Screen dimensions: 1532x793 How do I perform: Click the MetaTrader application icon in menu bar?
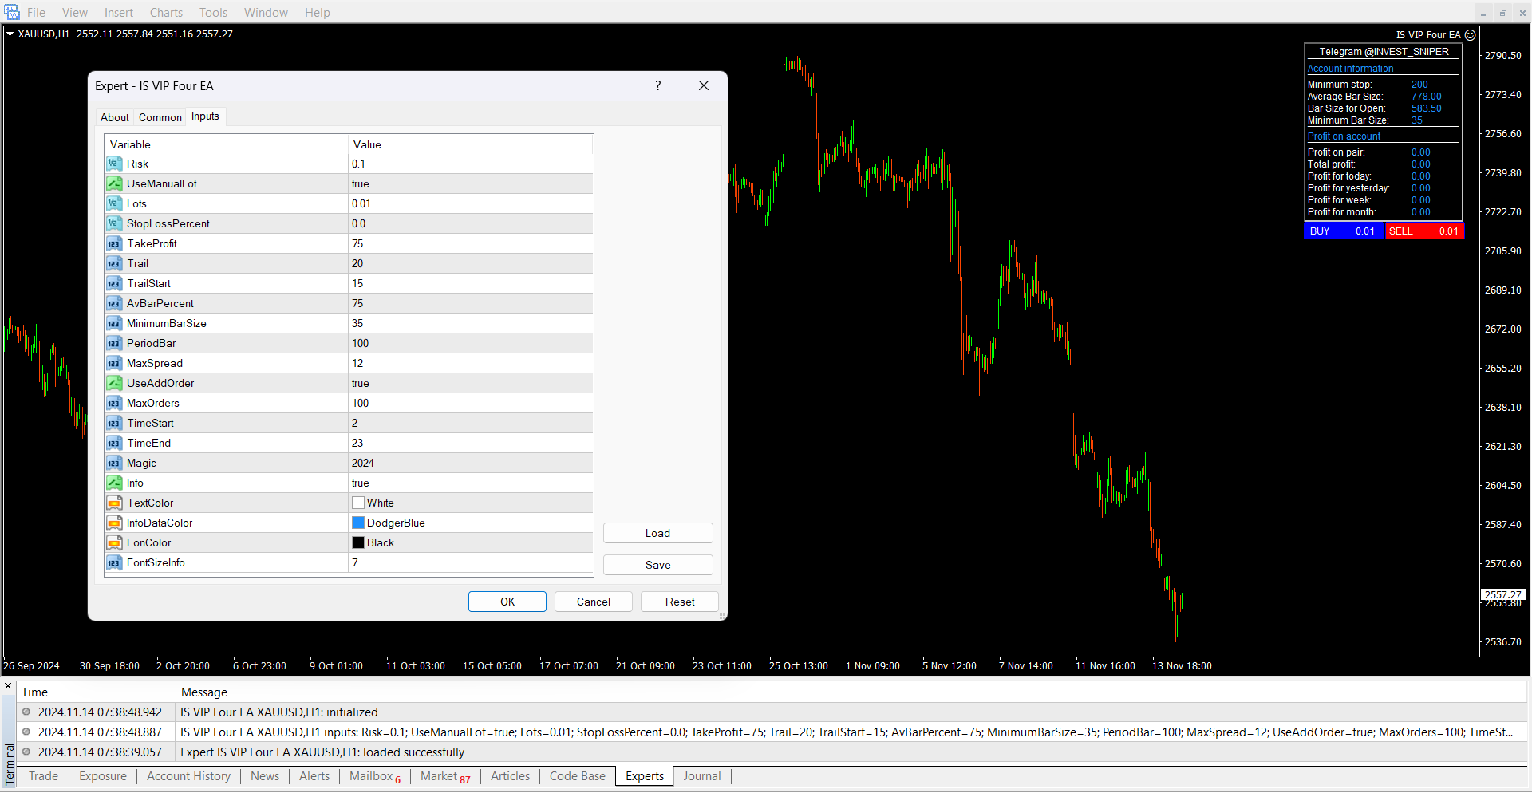pyautogui.click(x=12, y=12)
